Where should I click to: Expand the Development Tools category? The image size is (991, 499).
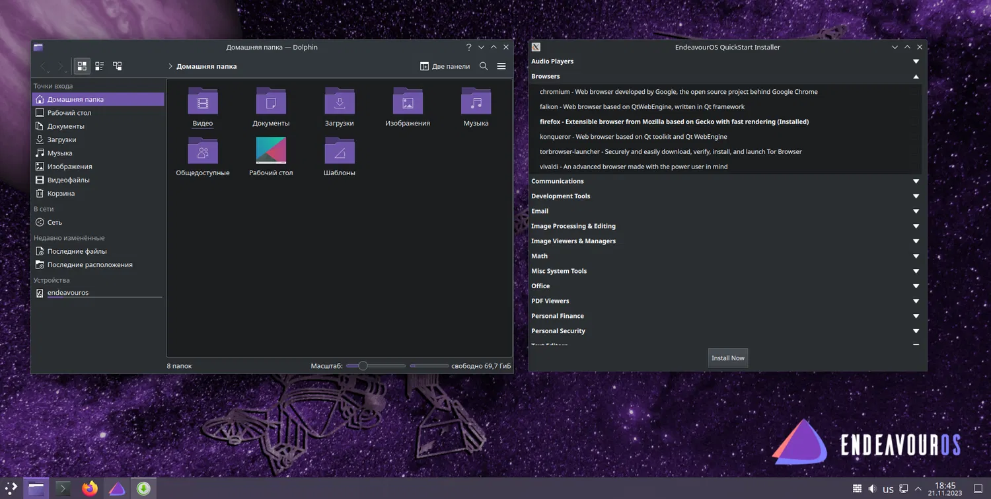916,196
